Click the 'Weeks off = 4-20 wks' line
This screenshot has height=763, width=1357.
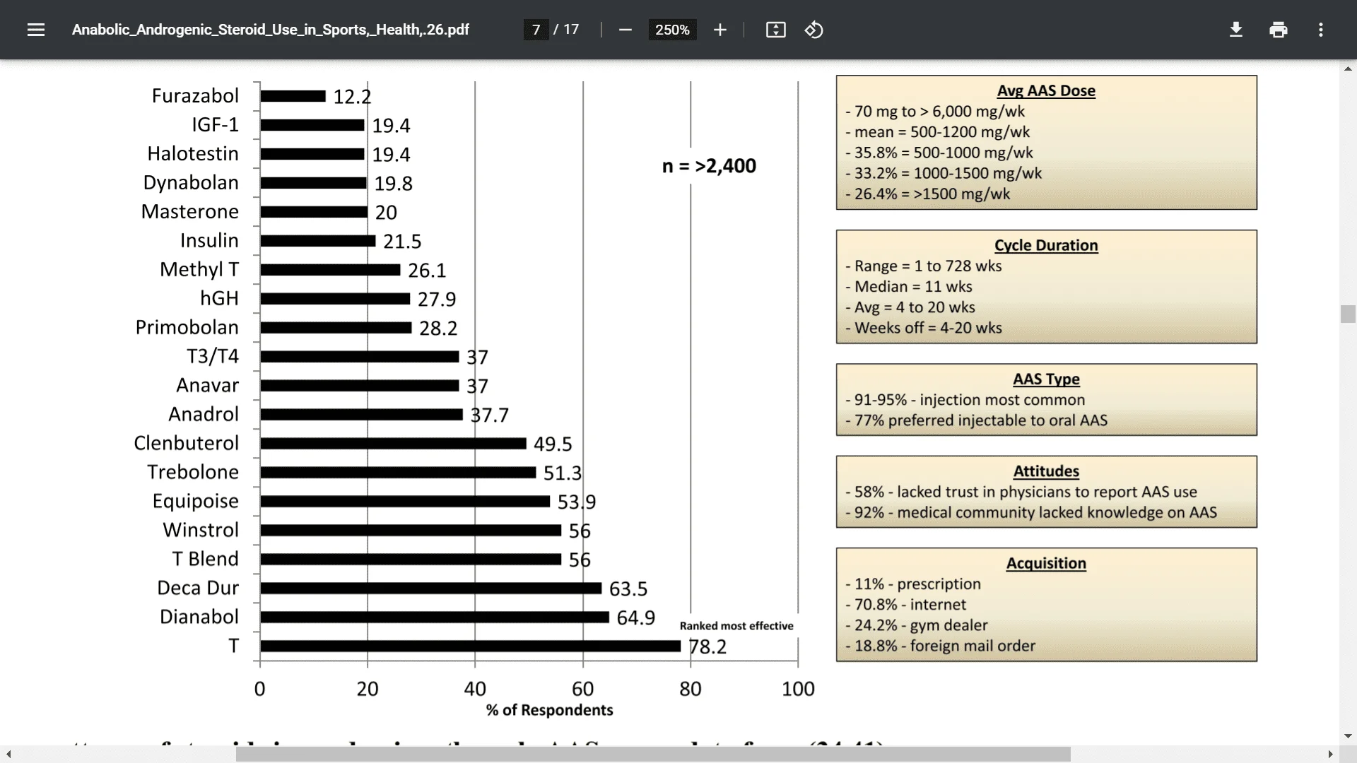coord(924,328)
